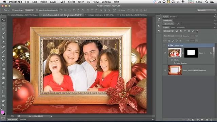This screenshot has width=217, height=122.
Task: Select the Path Selection tool
Action: click(x=3, y=91)
